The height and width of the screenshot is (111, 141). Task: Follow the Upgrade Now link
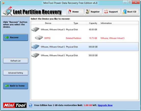coord(105,105)
